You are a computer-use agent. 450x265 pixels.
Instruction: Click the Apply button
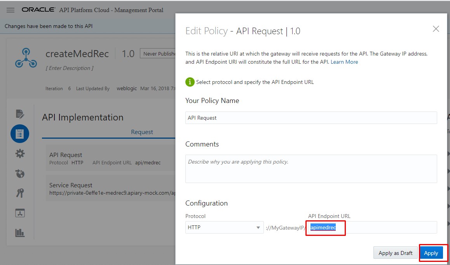click(x=431, y=253)
